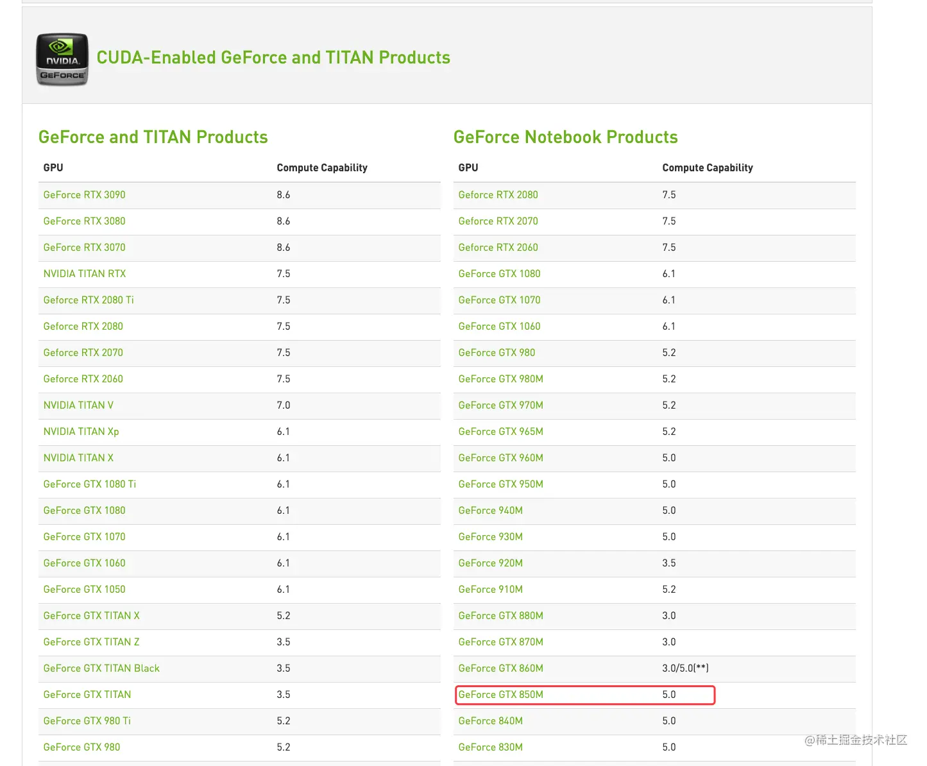Open GeForce GTX TITAN Black link
The height and width of the screenshot is (766, 927).
tap(101, 668)
